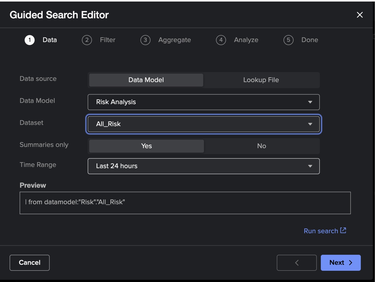Set Summaries only to Yes
Image resolution: width=375 pixels, height=282 pixels.
147,146
